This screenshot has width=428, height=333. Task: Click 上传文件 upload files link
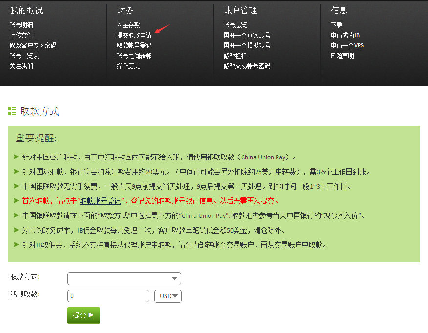pyautogui.click(x=21, y=35)
